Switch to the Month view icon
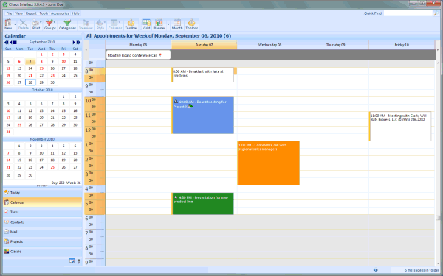Viewport: 443px width, 276px height. pos(177,24)
